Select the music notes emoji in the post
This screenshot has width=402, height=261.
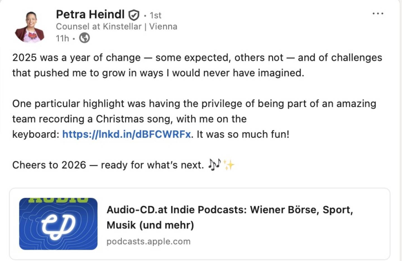pyautogui.click(x=215, y=164)
